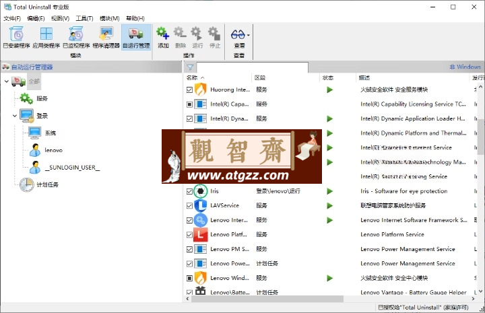This screenshot has height=313, width=485.
Task: Toggle the Lenovo Powe... checkbox
Action: click(189, 264)
